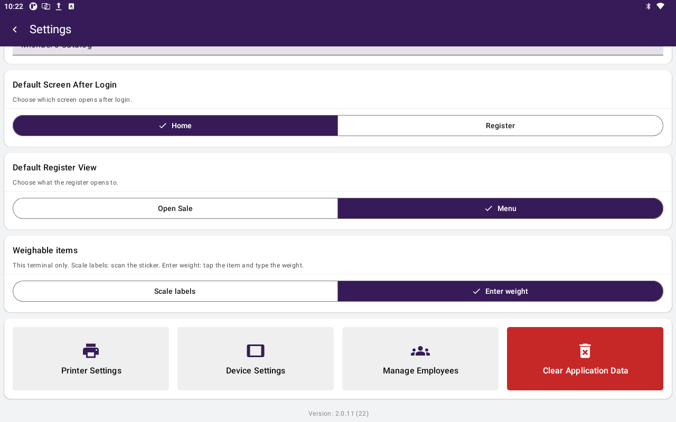Click "Choose which screen opens after login." text
Screen dimensions: 676x422
tap(72, 100)
